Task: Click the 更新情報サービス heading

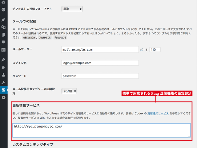Action: pyautogui.click(x=26, y=105)
